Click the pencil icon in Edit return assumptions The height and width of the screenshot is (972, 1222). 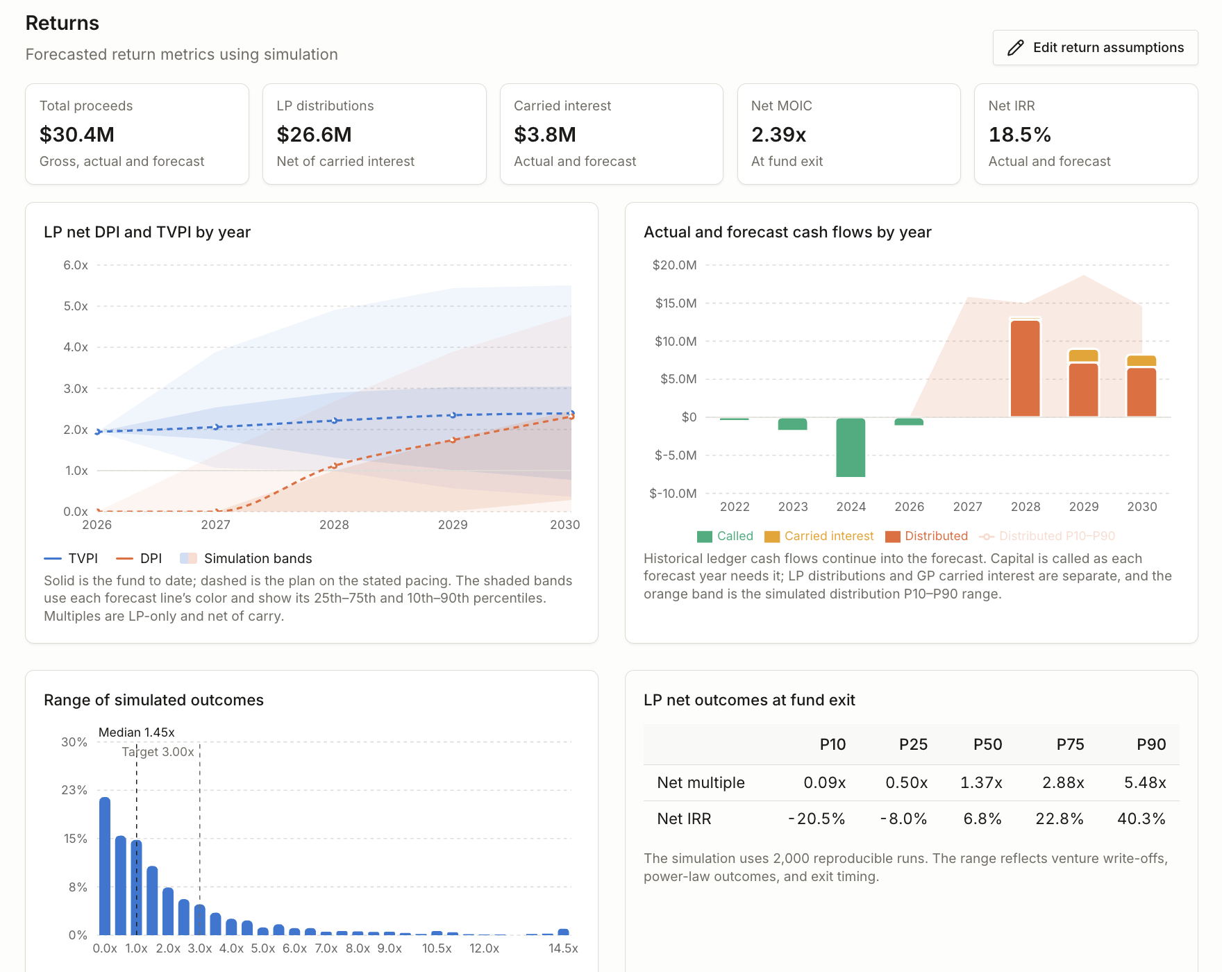[1015, 47]
